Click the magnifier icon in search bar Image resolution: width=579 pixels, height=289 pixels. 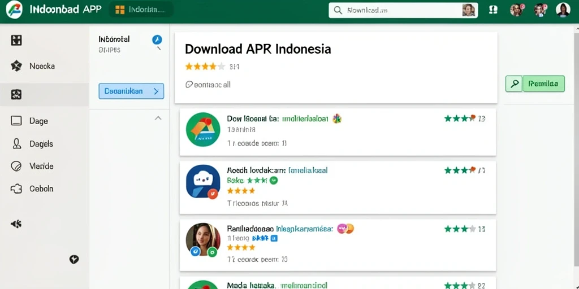point(338,10)
